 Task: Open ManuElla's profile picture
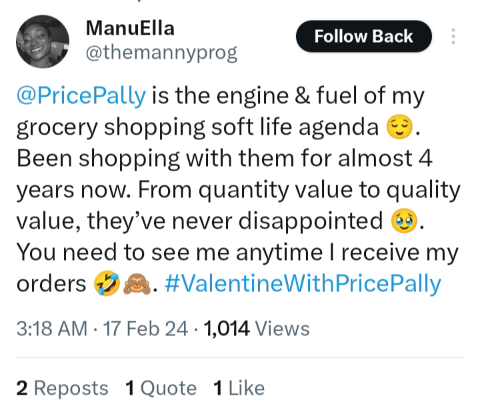(42, 42)
